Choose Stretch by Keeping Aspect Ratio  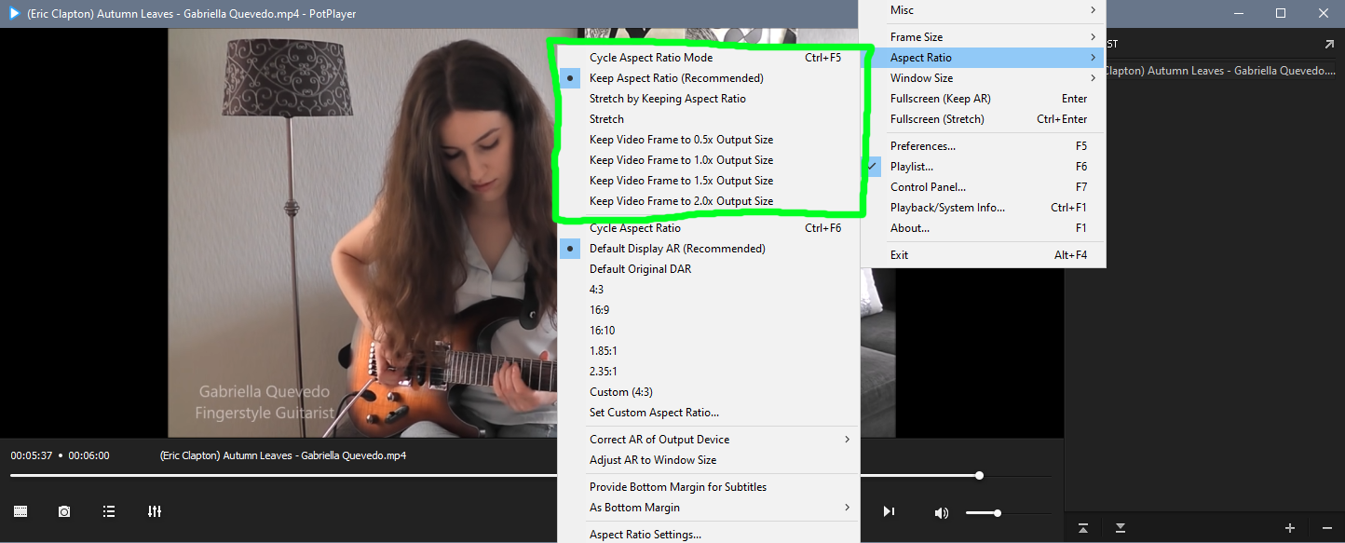708,99
